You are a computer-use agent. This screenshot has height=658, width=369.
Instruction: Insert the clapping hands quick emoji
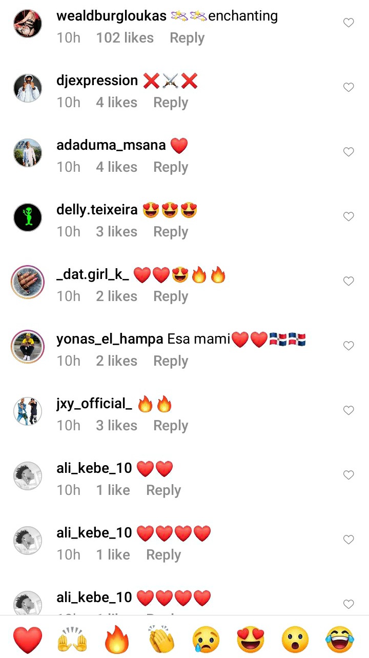coord(161,640)
